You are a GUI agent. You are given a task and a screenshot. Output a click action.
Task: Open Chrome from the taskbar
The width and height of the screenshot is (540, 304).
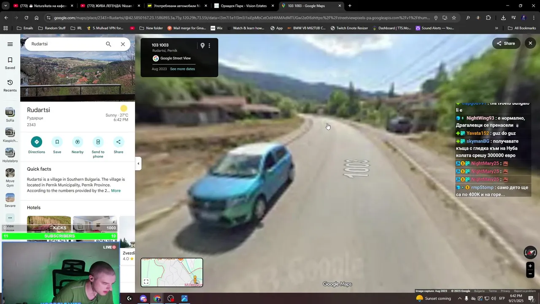click(157, 299)
